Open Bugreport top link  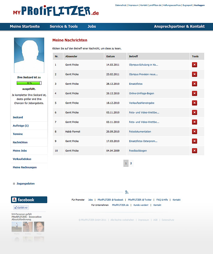point(187,5)
